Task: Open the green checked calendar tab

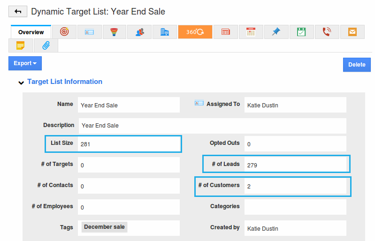Action: [x=301, y=32]
